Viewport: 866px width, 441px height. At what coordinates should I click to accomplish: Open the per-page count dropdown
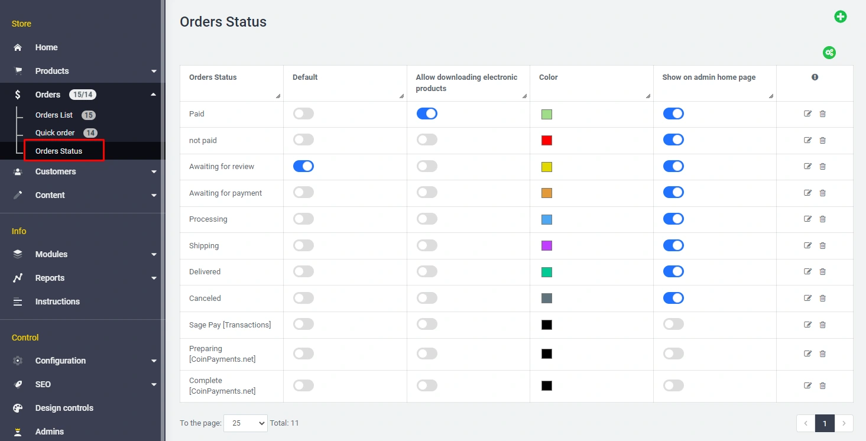pyautogui.click(x=245, y=423)
